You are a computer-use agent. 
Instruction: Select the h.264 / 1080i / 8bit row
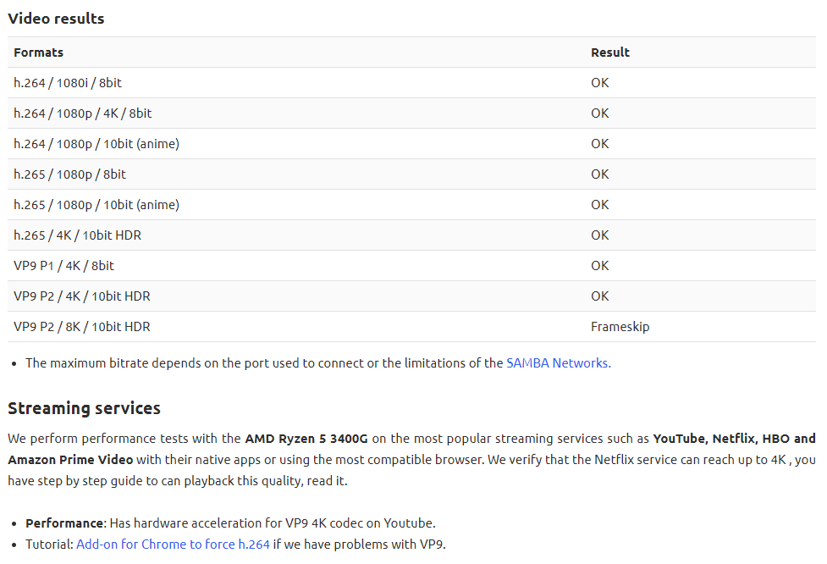click(68, 83)
